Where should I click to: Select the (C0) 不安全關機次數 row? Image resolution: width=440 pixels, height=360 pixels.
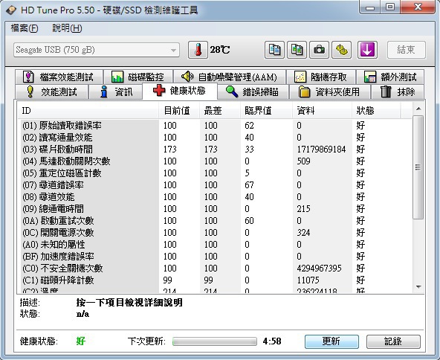[x=216, y=269]
